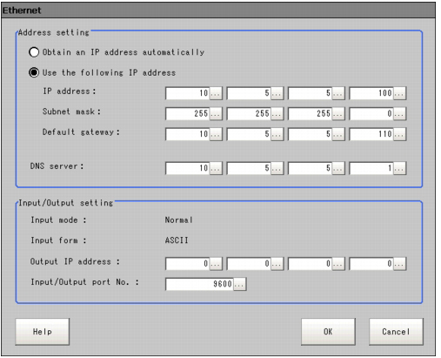Open the ellipsis button beside Default gateway third octet
441x358 pixels.
click(338, 134)
